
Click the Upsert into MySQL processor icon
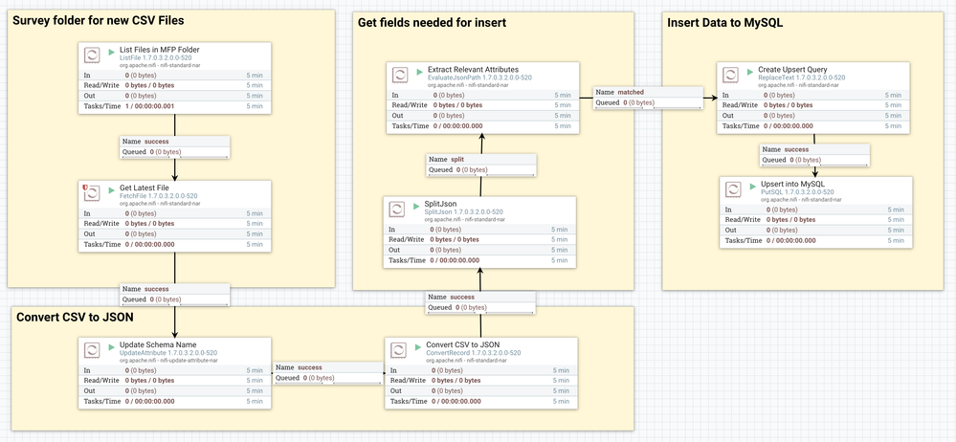[x=736, y=188]
